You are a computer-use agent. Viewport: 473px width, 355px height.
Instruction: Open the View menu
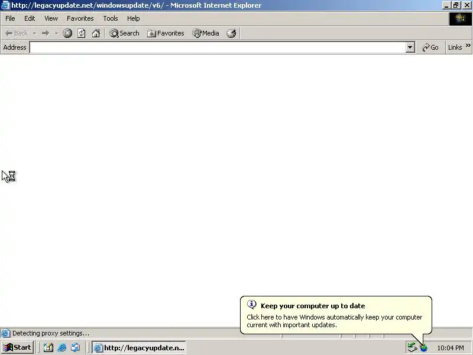(51, 18)
